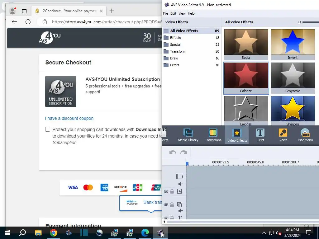The height and width of the screenshot is (239, 319).
Task: Select All Video Effects folder
Action: coord(192,31)
